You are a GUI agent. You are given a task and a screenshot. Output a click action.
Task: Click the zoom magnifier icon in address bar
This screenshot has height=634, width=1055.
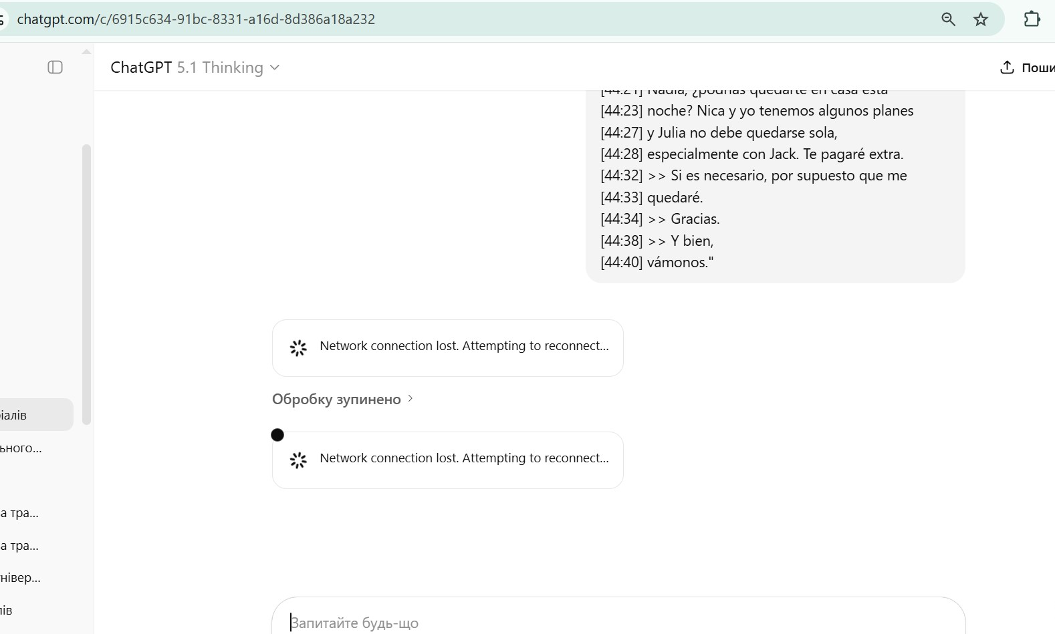pyautogui.click(x=948, y=19)
